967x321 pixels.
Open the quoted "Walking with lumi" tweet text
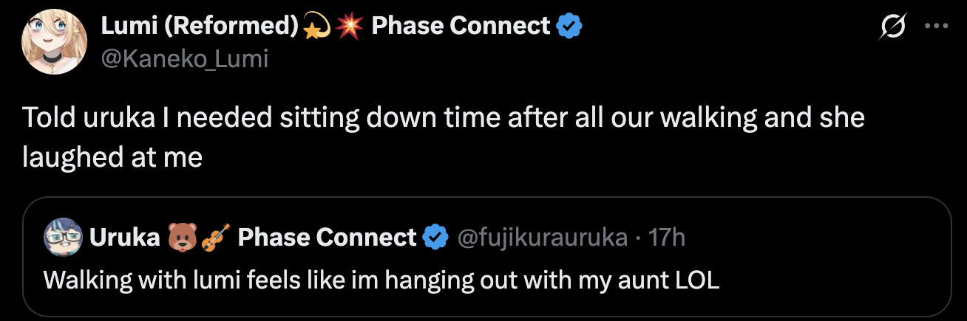[381, 280]
